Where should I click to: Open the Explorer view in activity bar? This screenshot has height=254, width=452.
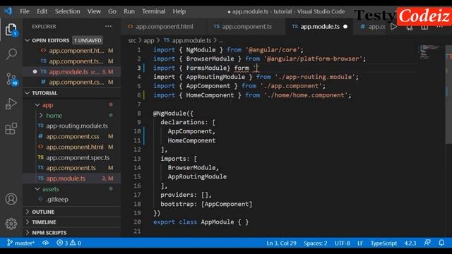click(11, 30)
